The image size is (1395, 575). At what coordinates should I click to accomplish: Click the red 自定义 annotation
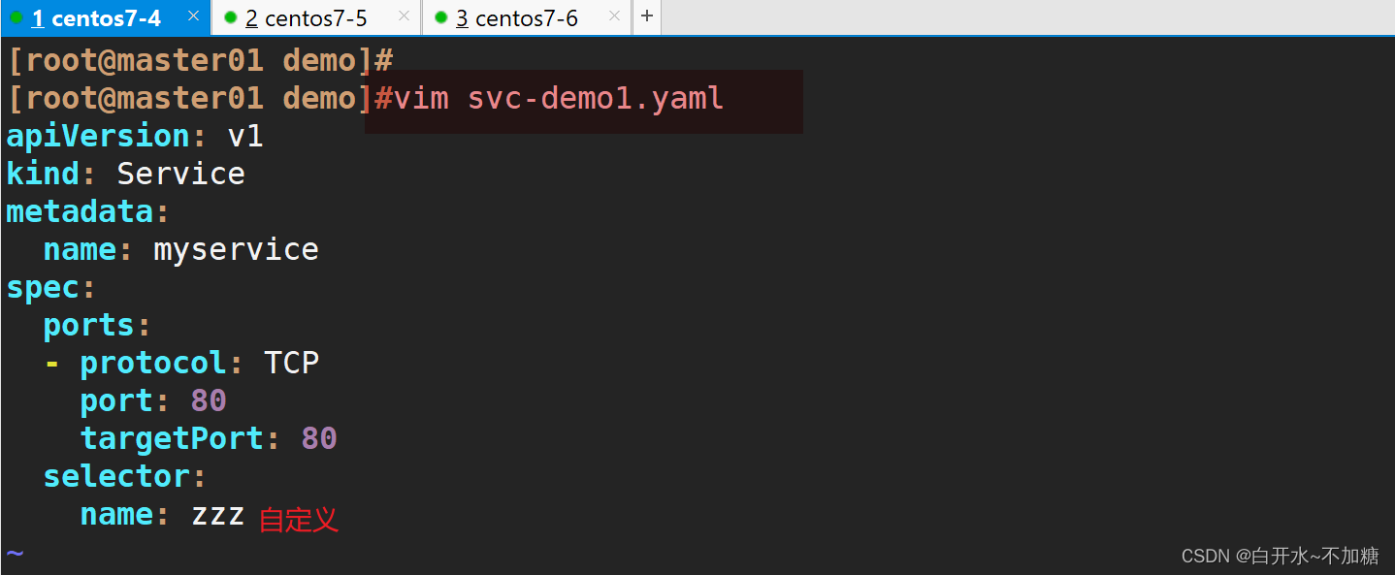pyautogui.click(x=299, y=520)
